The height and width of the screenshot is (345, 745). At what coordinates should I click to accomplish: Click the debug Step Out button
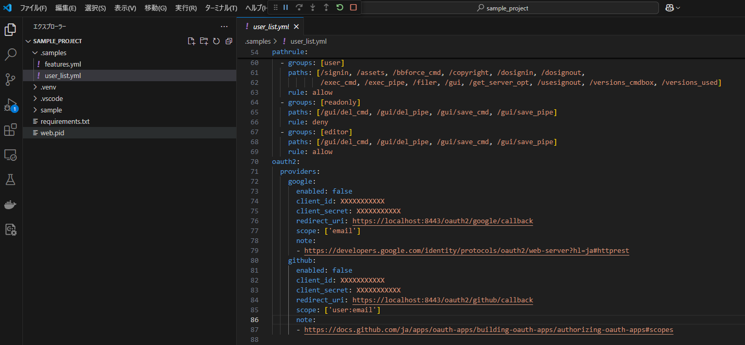(x=326, y=7)
